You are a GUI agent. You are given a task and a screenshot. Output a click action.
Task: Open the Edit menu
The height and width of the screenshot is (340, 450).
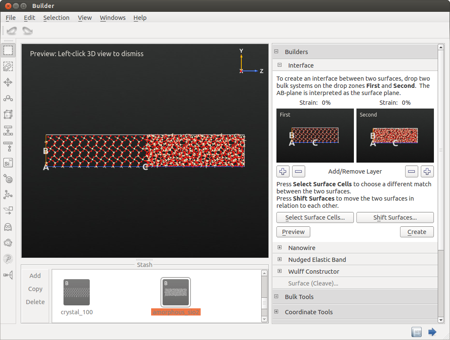(x=29, y=18)
